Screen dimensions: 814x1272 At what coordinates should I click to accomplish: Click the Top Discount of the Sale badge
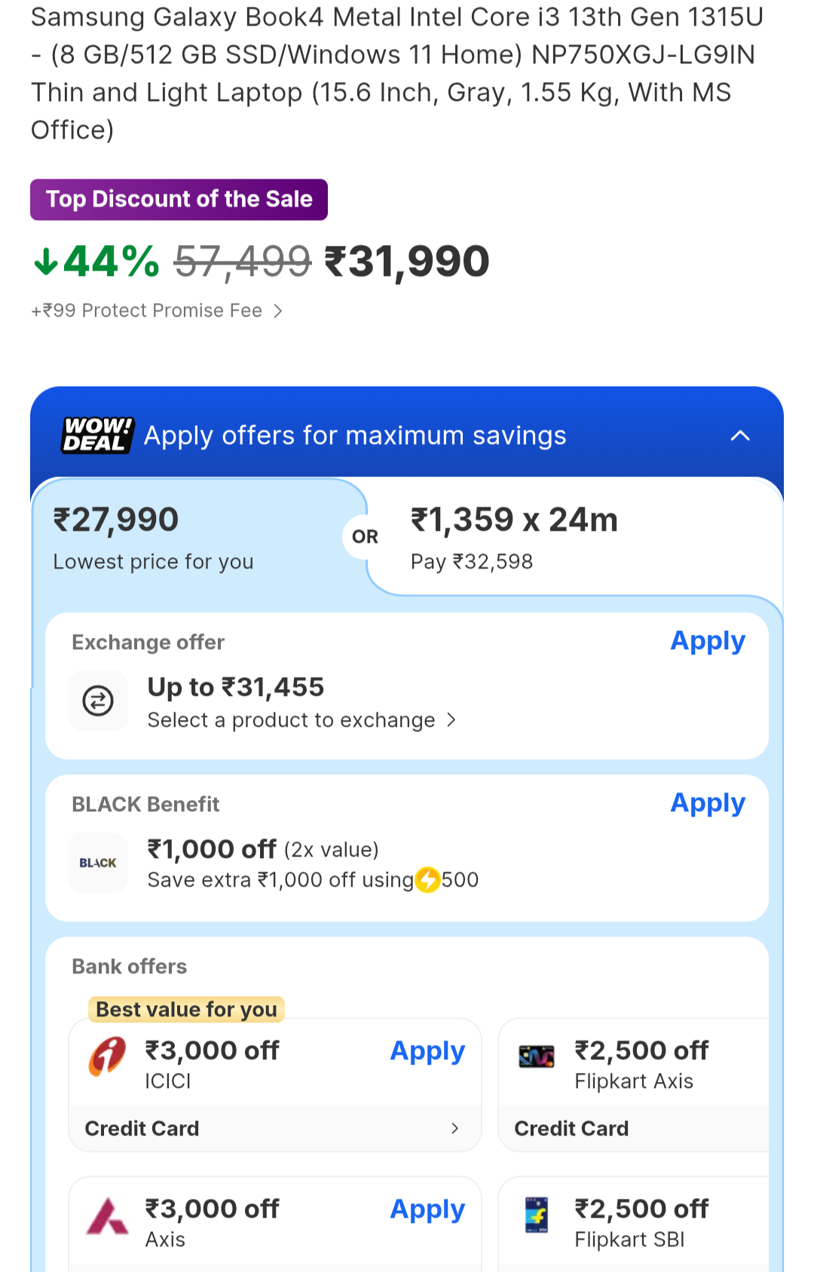click(179, 199)
